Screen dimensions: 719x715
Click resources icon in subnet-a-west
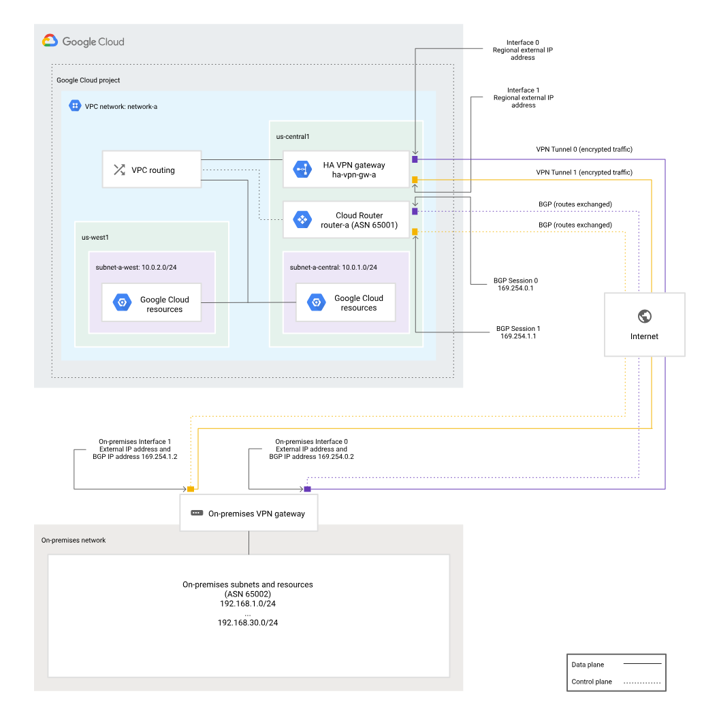[x=122, y=302]
